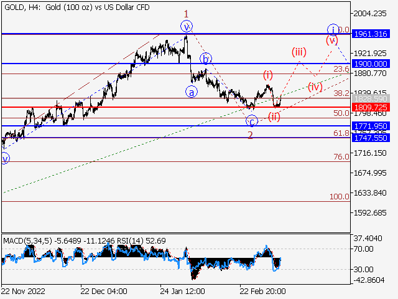Select the red (ii) wave label
Image resolution: width=398 pixels, height=299 pixels.
(275, 116)
